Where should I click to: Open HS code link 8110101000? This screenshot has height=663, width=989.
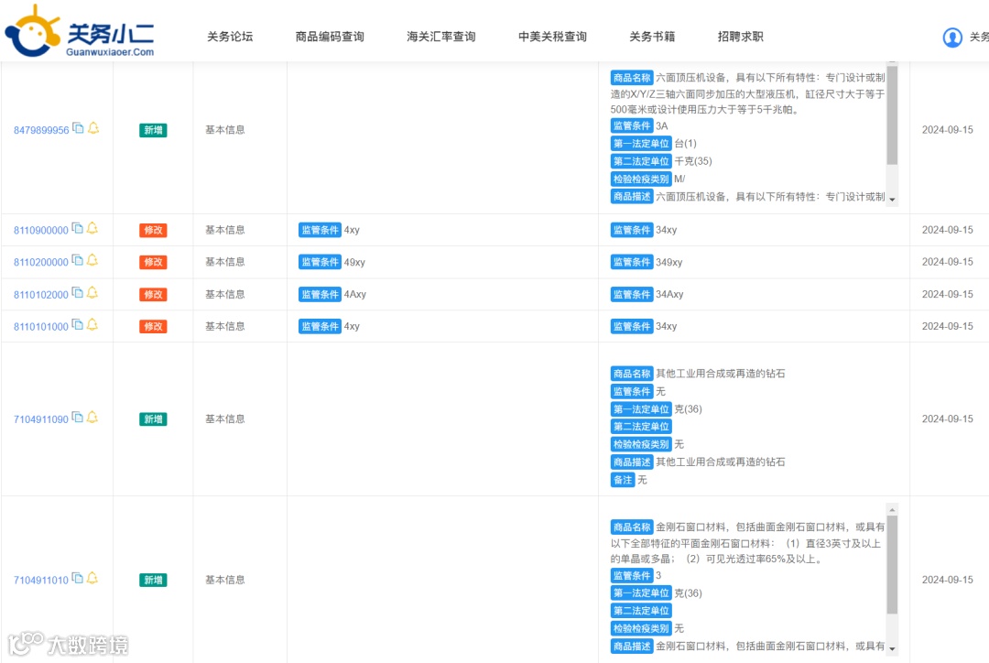(x=41, y=327)
